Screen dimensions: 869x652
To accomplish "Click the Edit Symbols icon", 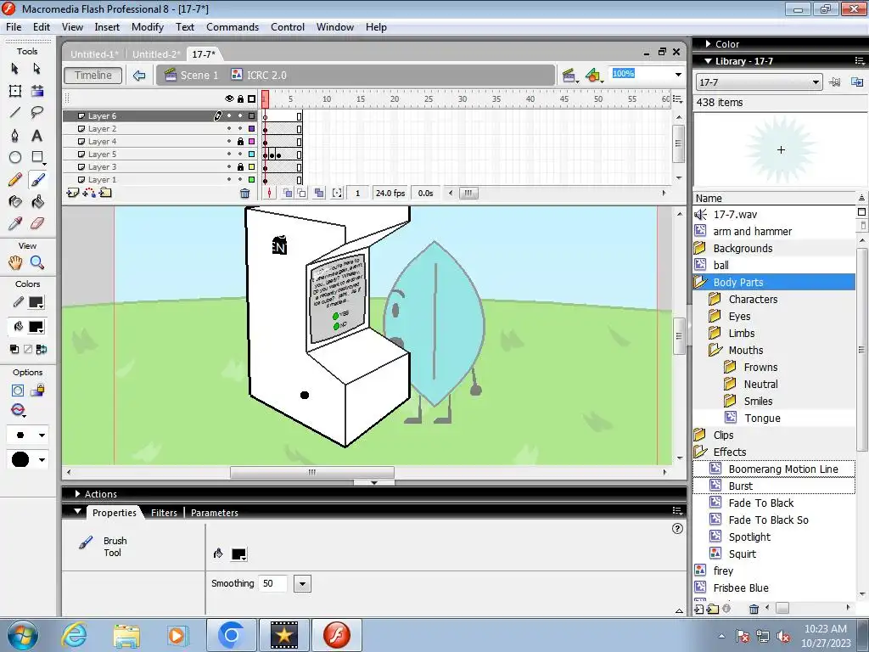I will pyautogui.click(x=592, y=76).
